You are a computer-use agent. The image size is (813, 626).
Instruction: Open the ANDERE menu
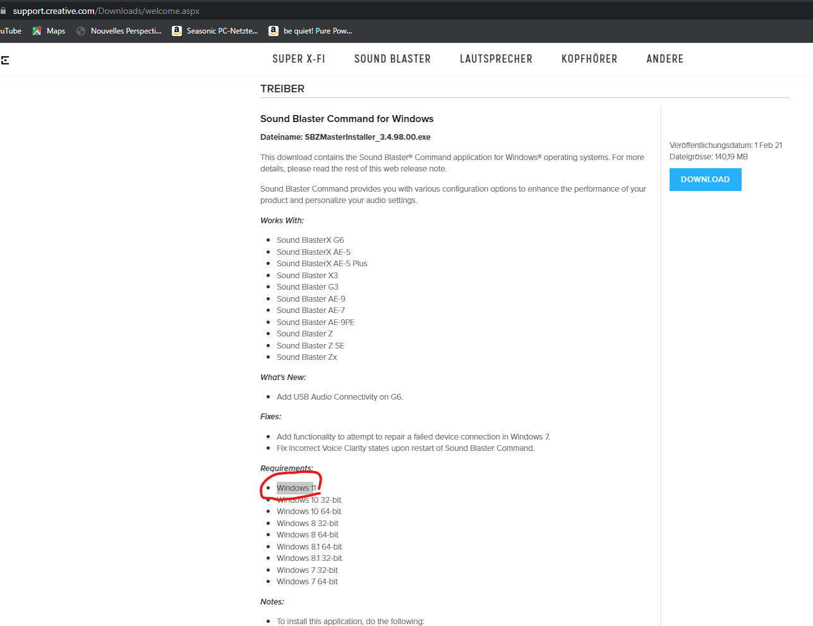click(665, 59)
